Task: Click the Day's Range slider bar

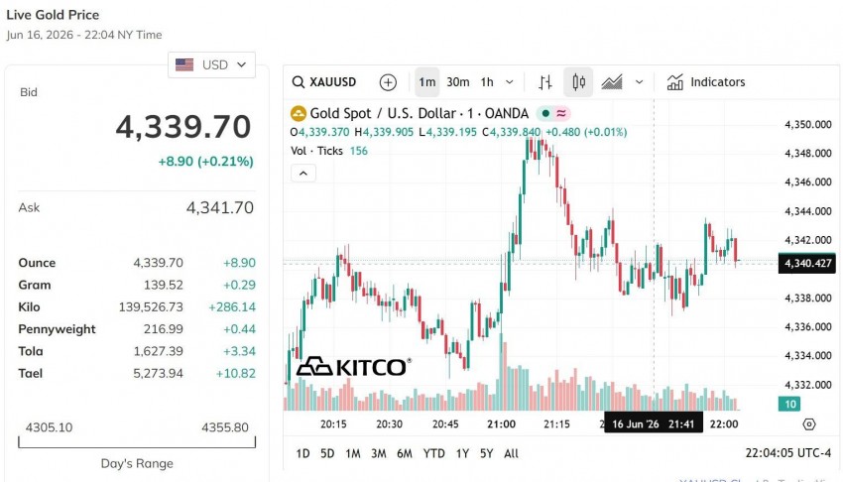Action: [137, 442]
